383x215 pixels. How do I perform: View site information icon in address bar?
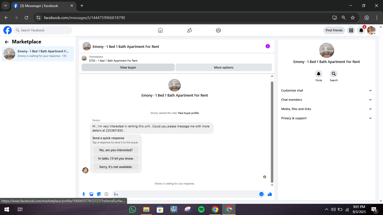[39, 18]
